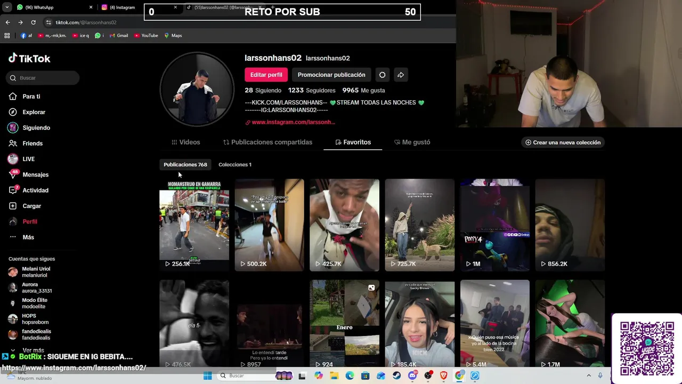The width and height of the screenshot is (682, 384).
Task: Open Mensajes inbox
Action: click(28, 174)
